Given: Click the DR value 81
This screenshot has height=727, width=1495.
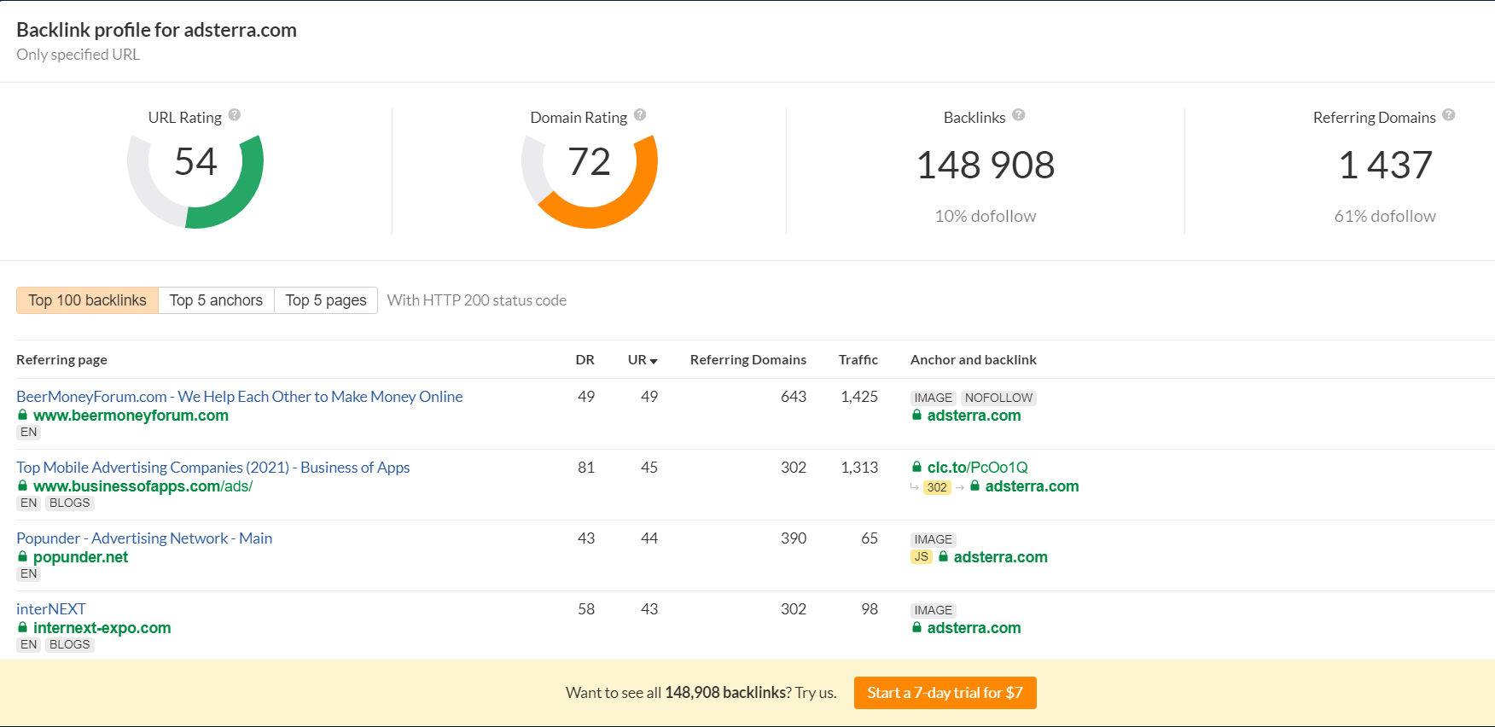Looking at the screenshot, I should coord(586,468).
